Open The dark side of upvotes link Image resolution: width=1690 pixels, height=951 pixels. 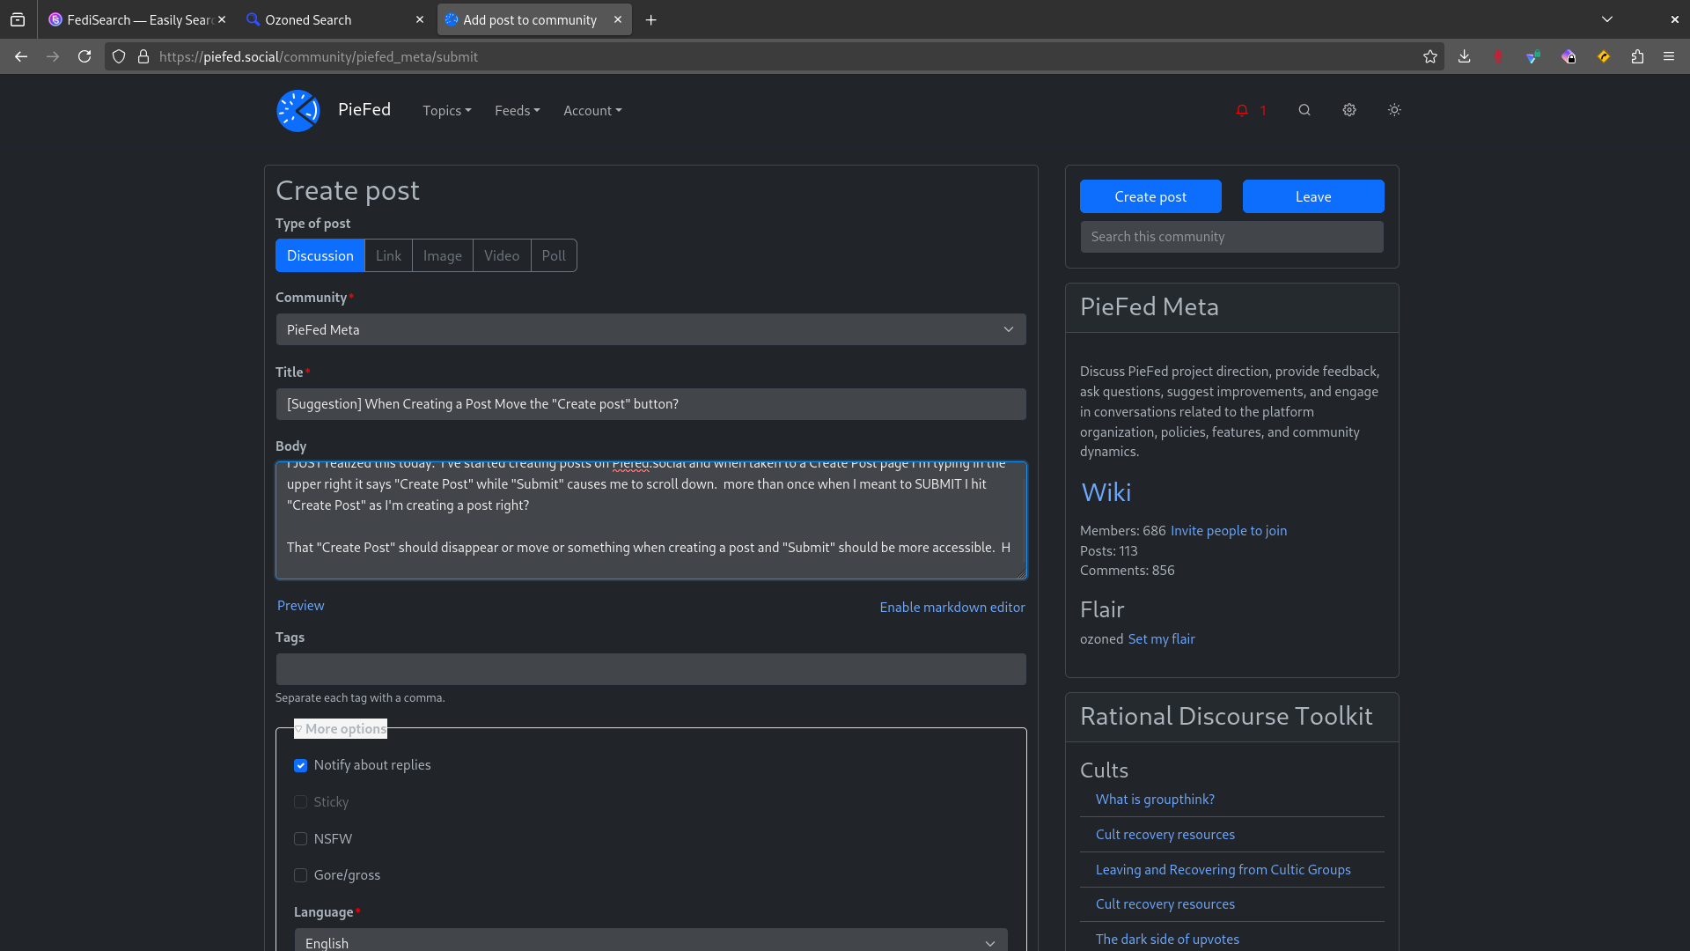pos(1167,940)
